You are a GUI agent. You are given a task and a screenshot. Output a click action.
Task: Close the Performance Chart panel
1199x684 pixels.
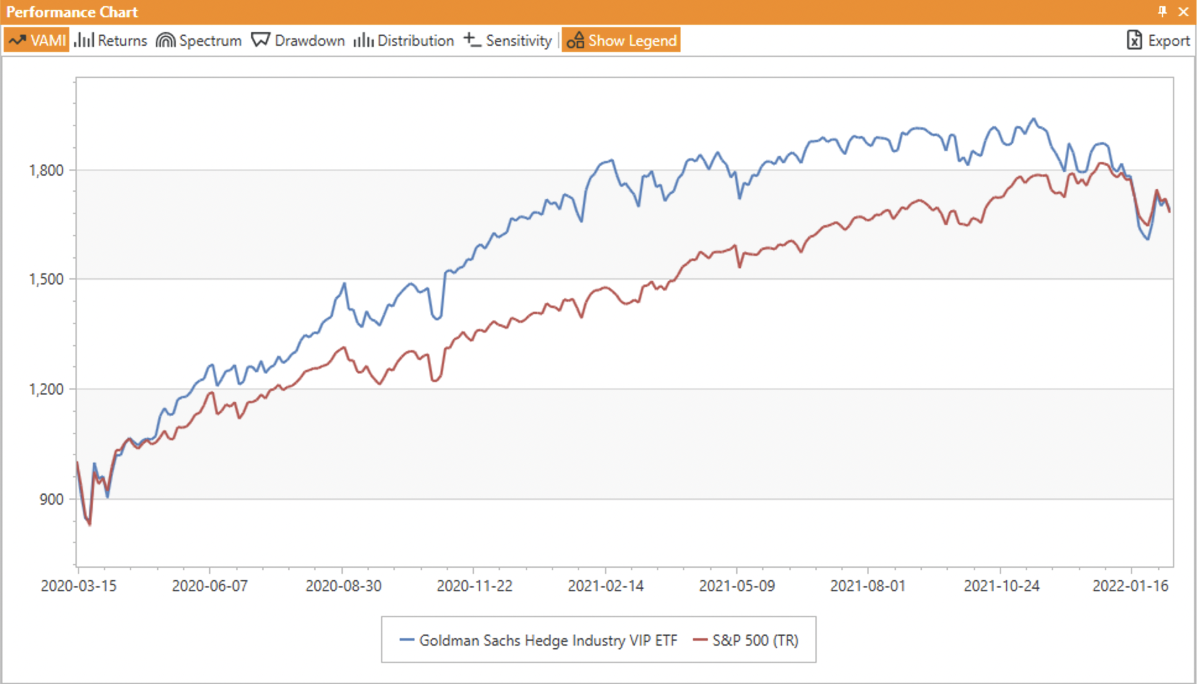1184,12
